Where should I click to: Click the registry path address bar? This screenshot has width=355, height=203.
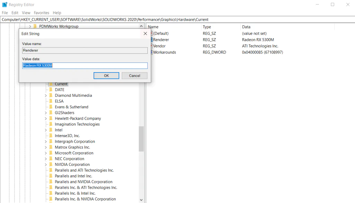[177, 19]
